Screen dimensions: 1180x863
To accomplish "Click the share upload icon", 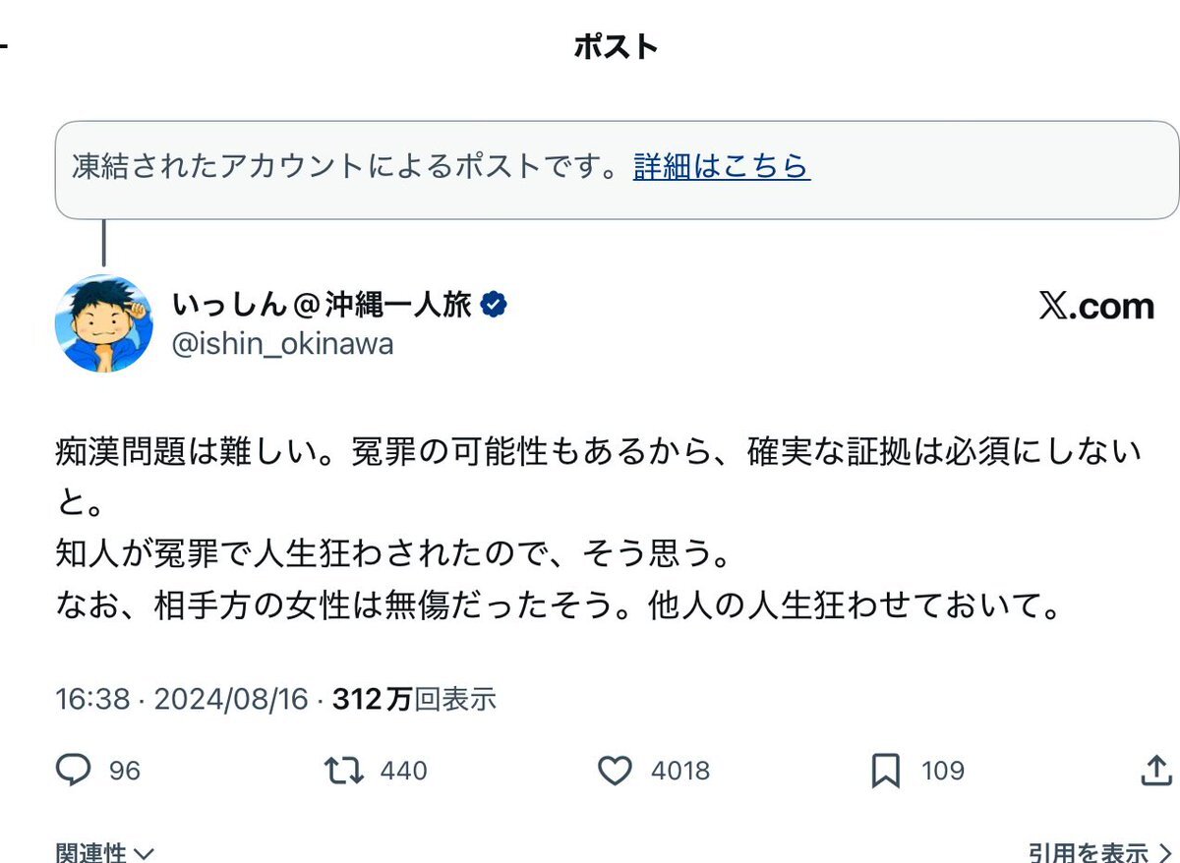I will pos(1155,771).
